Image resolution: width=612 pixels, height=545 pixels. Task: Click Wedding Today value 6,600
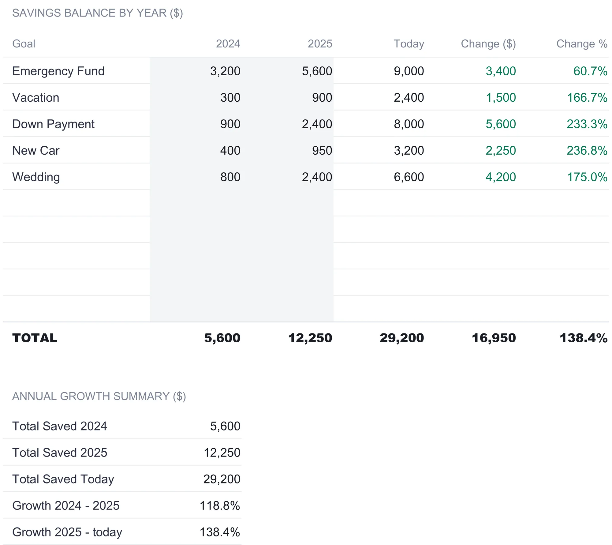click(x=409, y=177)
